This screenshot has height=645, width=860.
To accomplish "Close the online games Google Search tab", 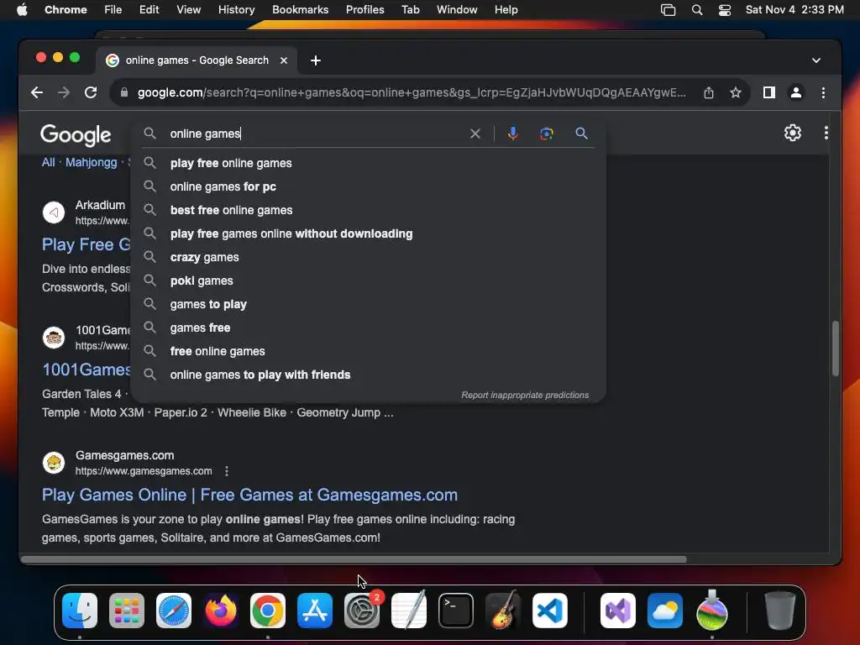I will click(x=284, y=60).
